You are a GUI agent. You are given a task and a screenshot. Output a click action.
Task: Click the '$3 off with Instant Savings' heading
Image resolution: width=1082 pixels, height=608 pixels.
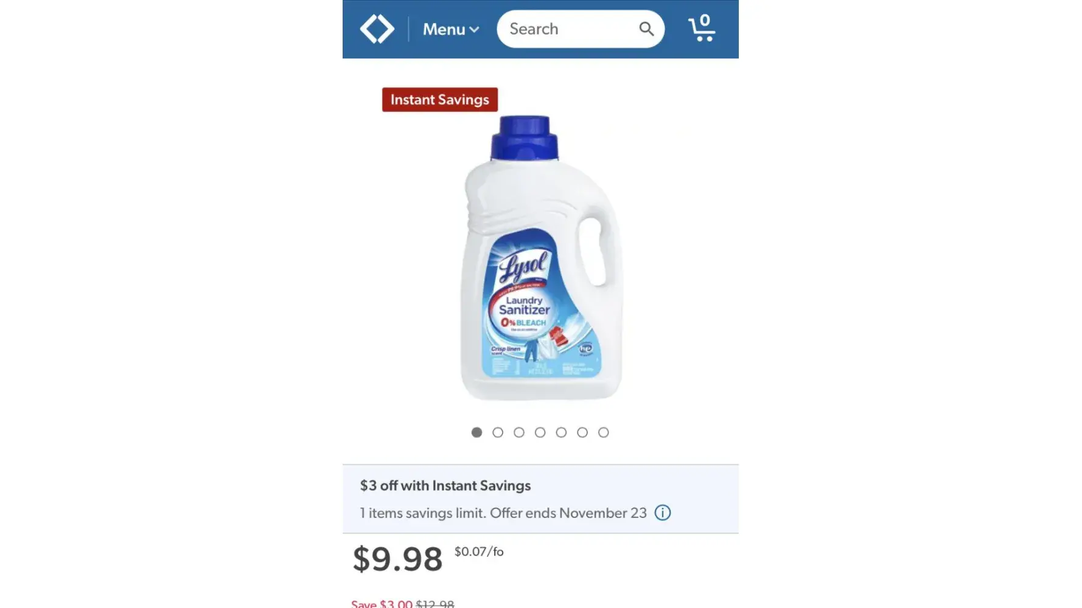445,486
